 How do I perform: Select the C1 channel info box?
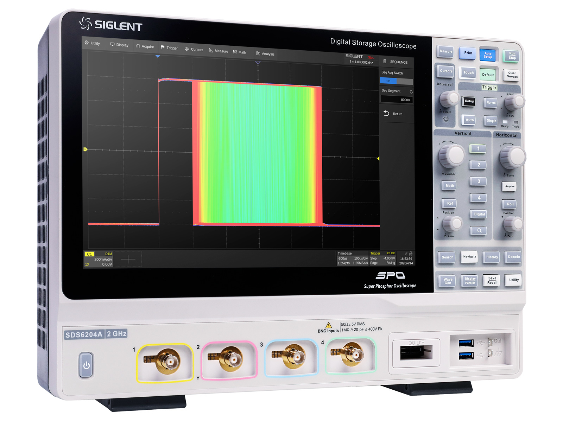(99, 259)
